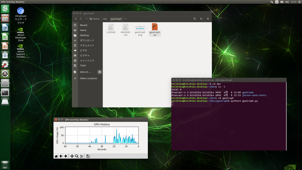
Task: Open Jetson Developer Zone desktop shortcut
Action: click(21, 34)
